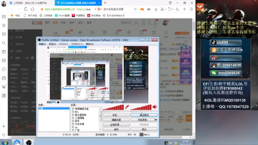Switch to the 上网导航 browser tab
Viewport: 258px width, 145px height.
click(30, 3)
